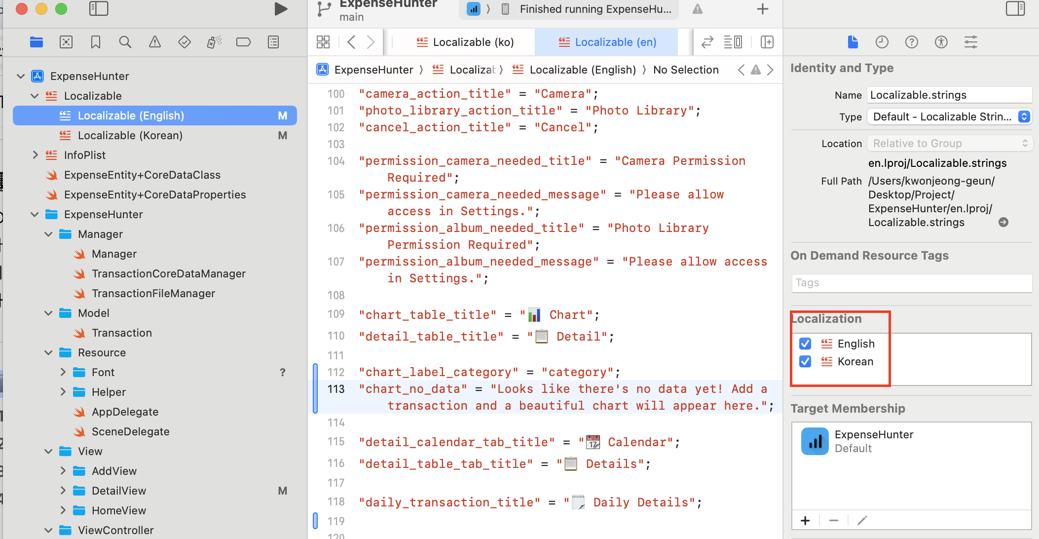Image resolution: width=1039 pixels, height=539 pixels.
Task: Collapse the Manager folder
Action: point(48,234)
